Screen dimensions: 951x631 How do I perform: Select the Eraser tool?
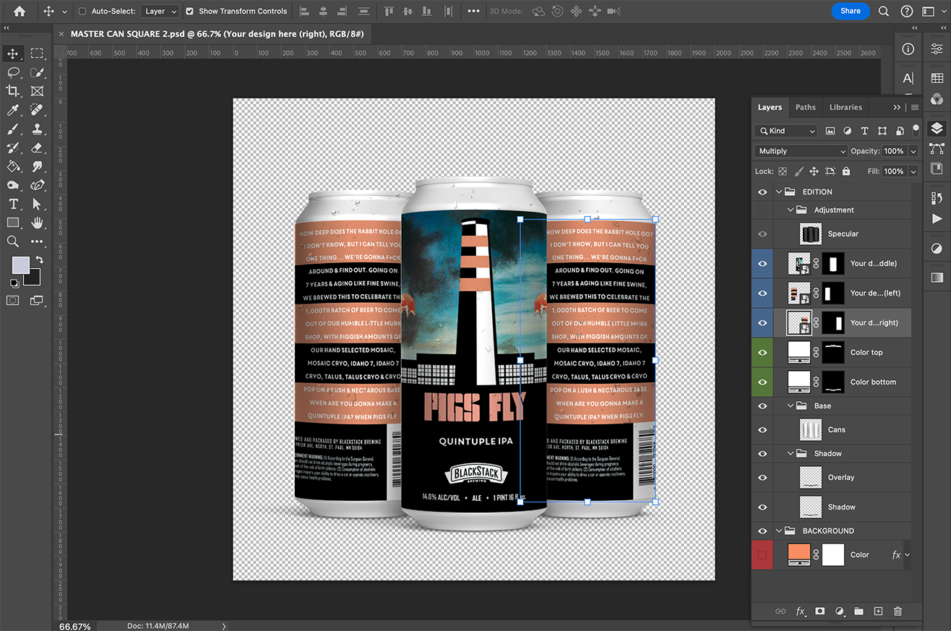tap(37, 147)
